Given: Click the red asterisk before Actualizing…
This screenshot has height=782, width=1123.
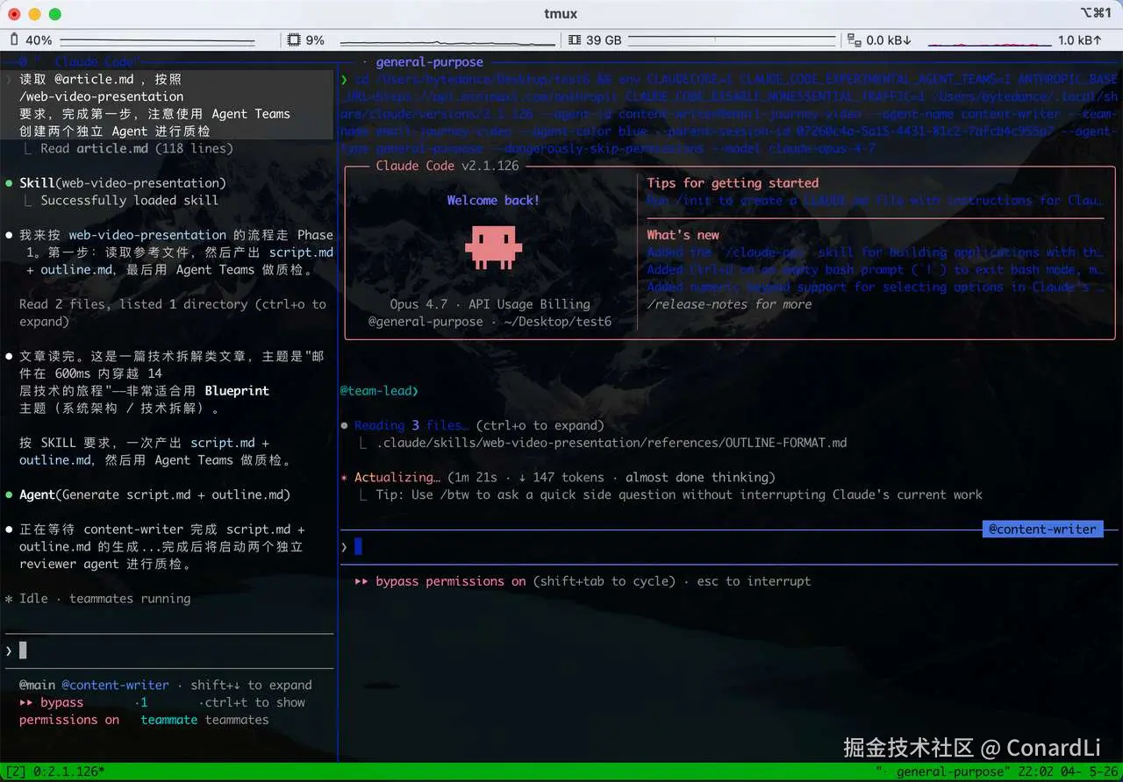Looking at the screenshot, I should click(x=344, y=478).
